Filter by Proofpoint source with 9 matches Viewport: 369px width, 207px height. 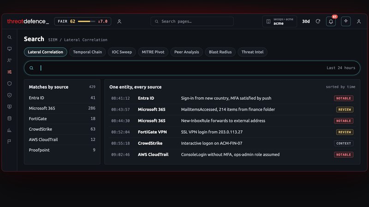pos(62,150)
